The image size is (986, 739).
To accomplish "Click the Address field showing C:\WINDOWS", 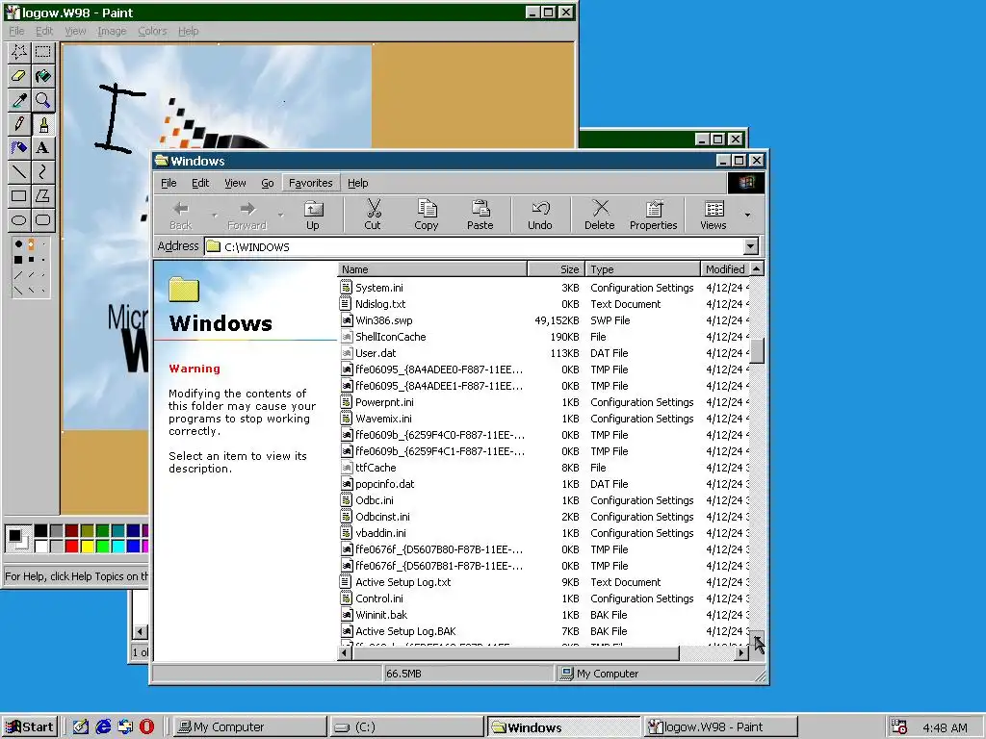I will point(474,246).
